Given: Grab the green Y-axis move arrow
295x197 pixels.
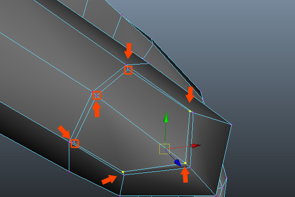Looking at the screenshot, I should 166,117.
